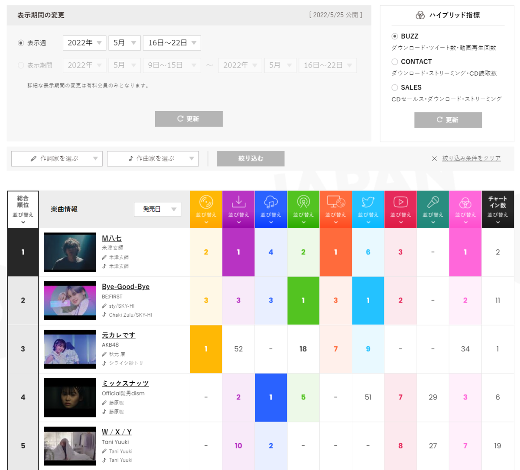
Task: Click the M八七 video thumbnail
Action: pyautogui.click(x=70, y=252)
